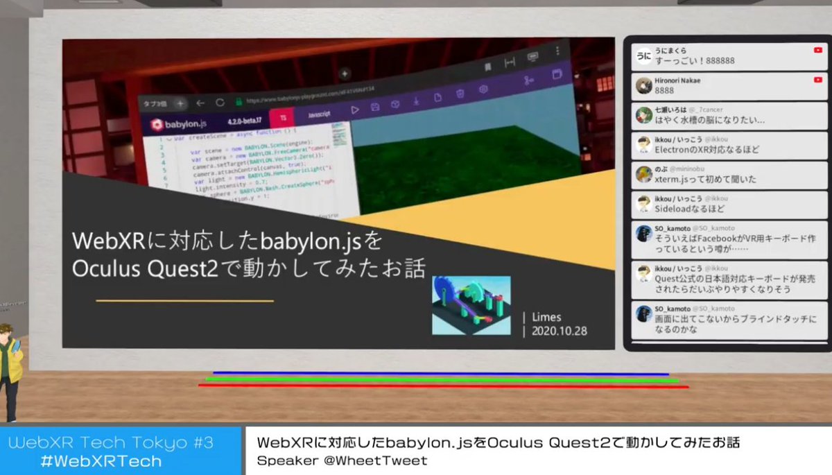Click the code minimap in editor

point(339,134)
